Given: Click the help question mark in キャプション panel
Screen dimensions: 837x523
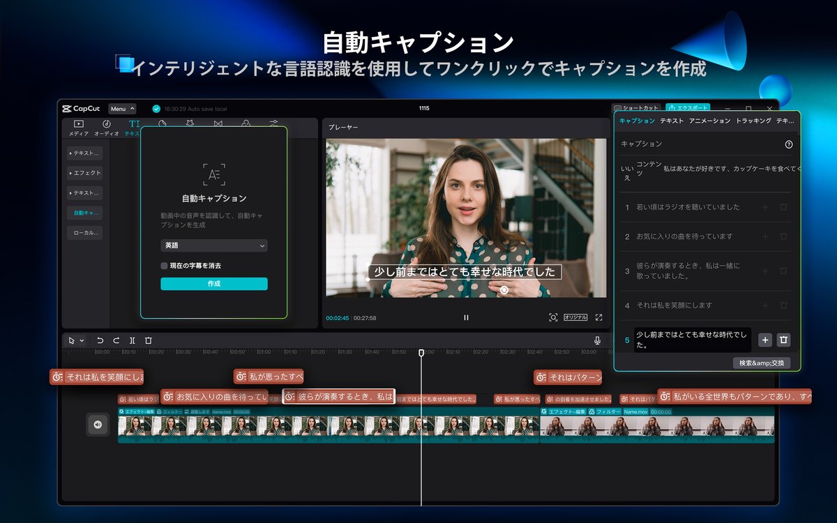Looking at the screenshot, I should (789, 144).
